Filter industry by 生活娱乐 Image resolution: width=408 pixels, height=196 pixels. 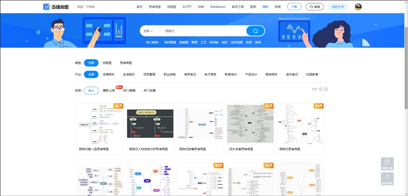click(x=129, y=74)
